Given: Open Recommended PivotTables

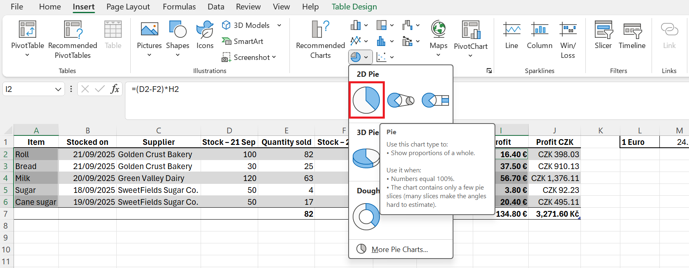Looking at the screenshot, I should pos(73,40).
